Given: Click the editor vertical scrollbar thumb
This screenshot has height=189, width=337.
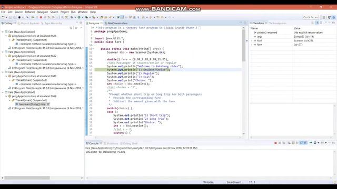Looking at the screenshot, I should (x=244, y=46).
